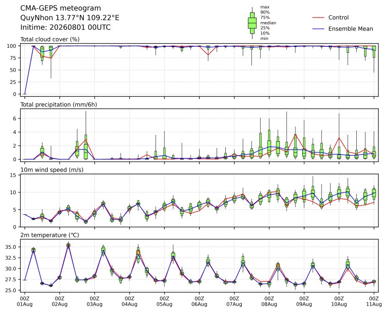Image resolution: width=387 pixels, height=312 pixels.
Task: Click the '100' tick on cloud cover axis
Action: [11, 46]
